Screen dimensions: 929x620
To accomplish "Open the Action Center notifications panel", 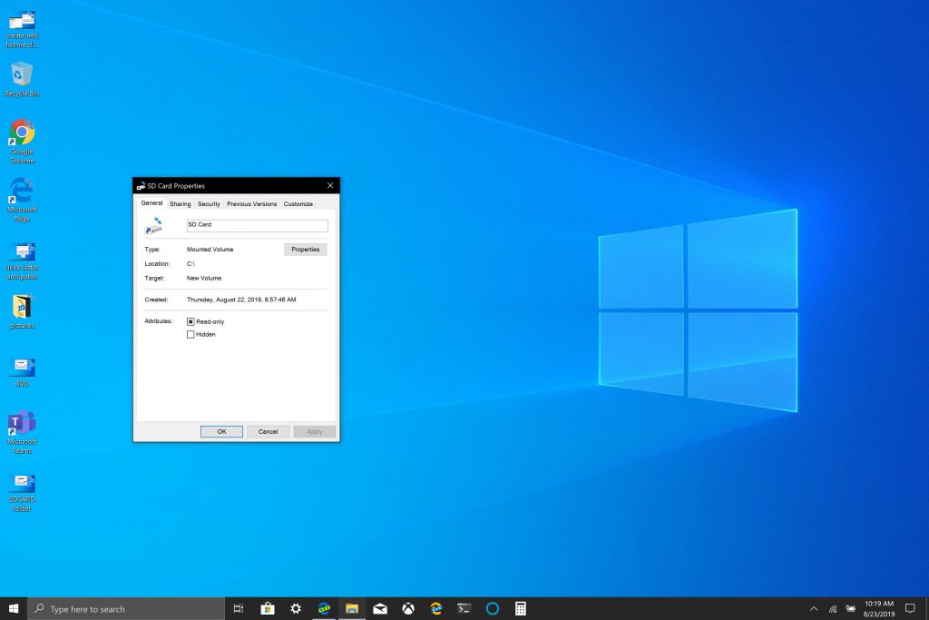I will 910,608.
